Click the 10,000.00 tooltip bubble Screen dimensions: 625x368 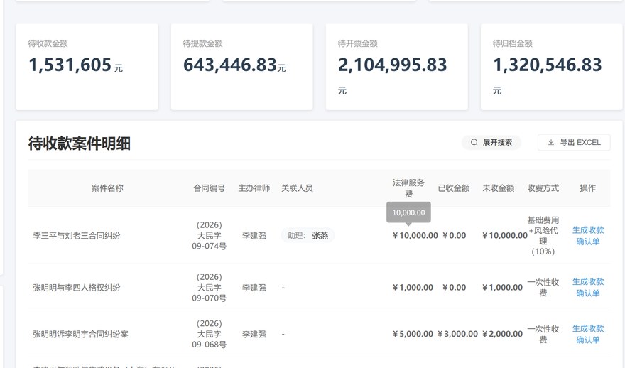coord(408,212)
